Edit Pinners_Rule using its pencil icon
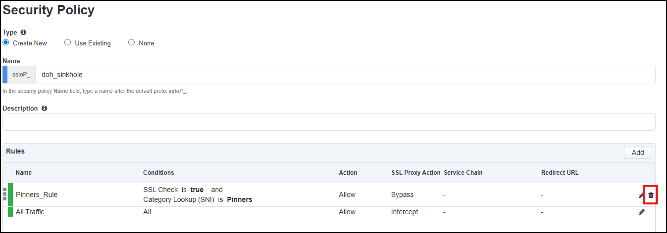The width and height of the screenshot is (667, 233). tap(641, 195)
